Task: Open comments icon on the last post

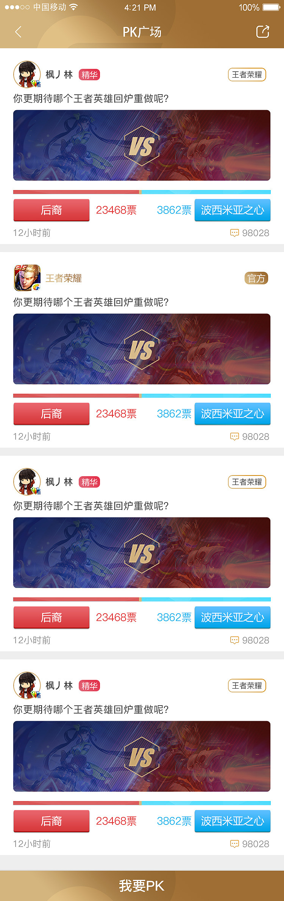Action: click(x=234, y=844)
